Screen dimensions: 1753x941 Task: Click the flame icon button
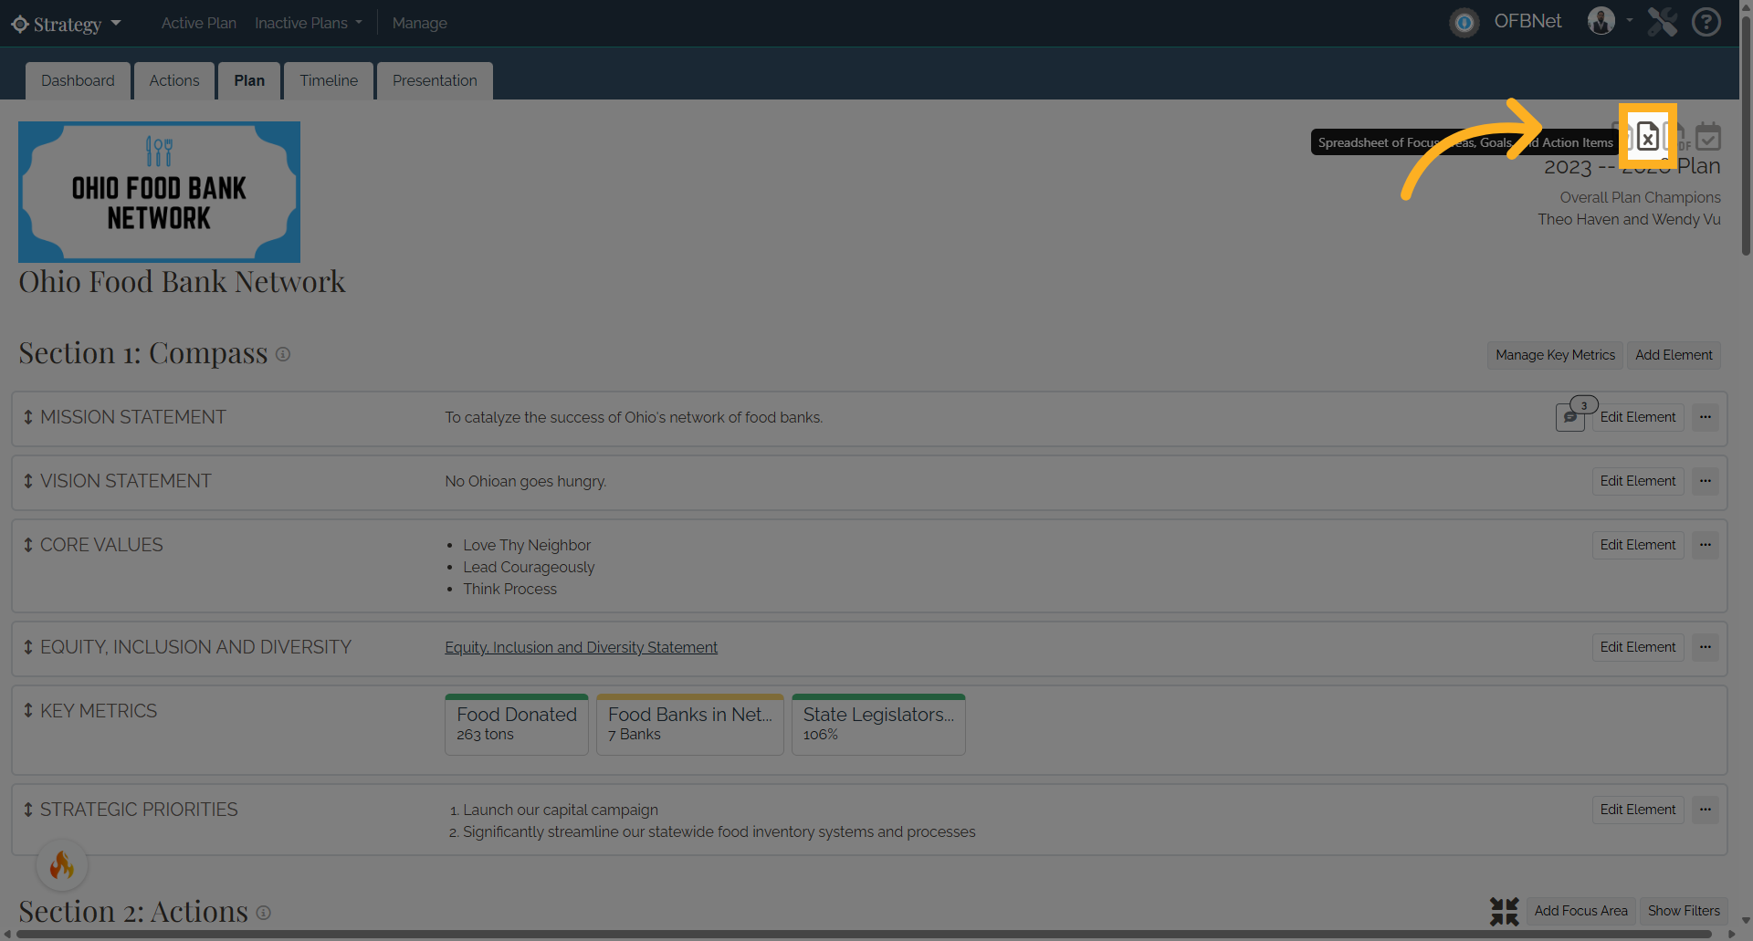62,864
